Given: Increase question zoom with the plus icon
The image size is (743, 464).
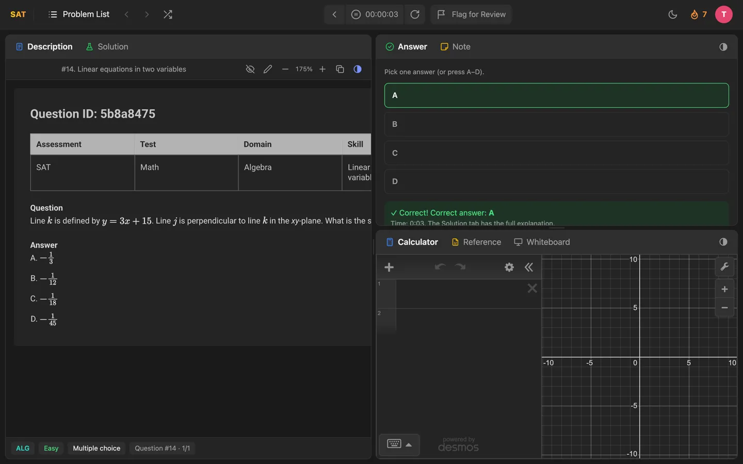Looking at the screenshot, I should pos(322,69).
